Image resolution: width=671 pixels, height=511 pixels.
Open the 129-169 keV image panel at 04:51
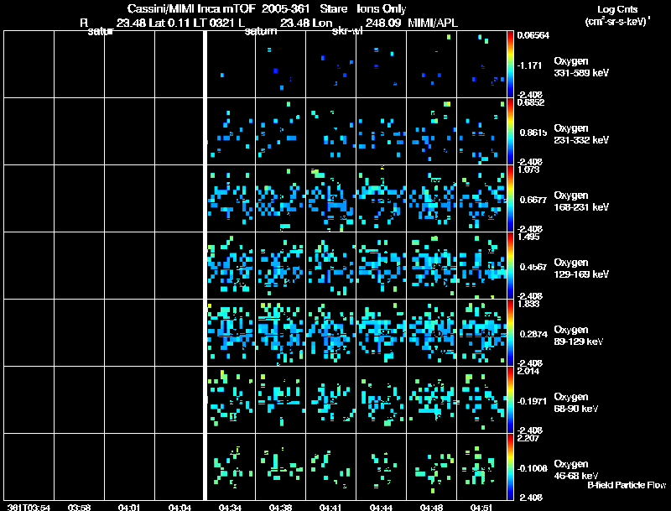(481, 266)
